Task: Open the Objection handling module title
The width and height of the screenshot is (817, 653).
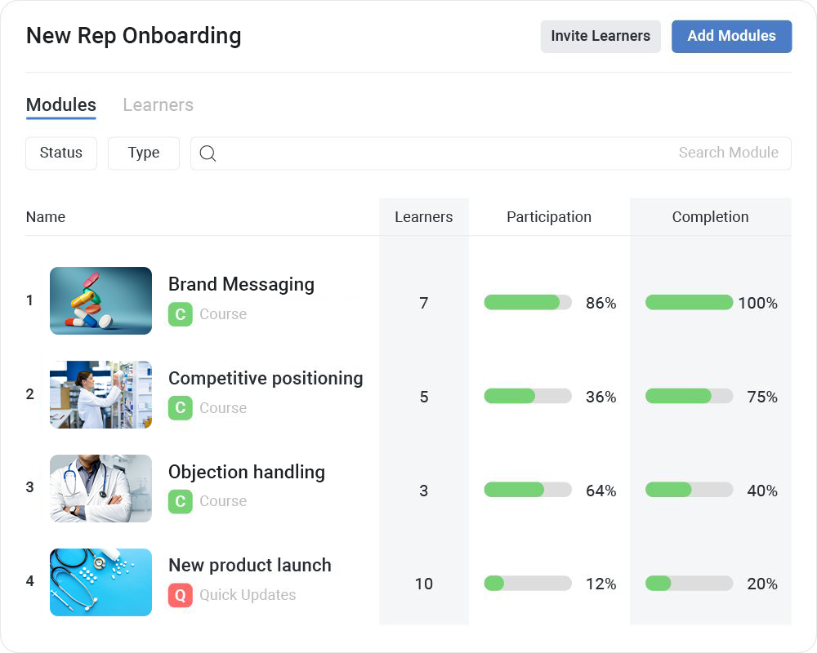Action: [x=247, y=472]
